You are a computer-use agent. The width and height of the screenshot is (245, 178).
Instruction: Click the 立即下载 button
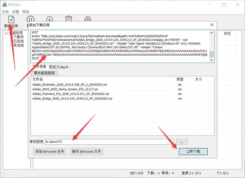193,152
